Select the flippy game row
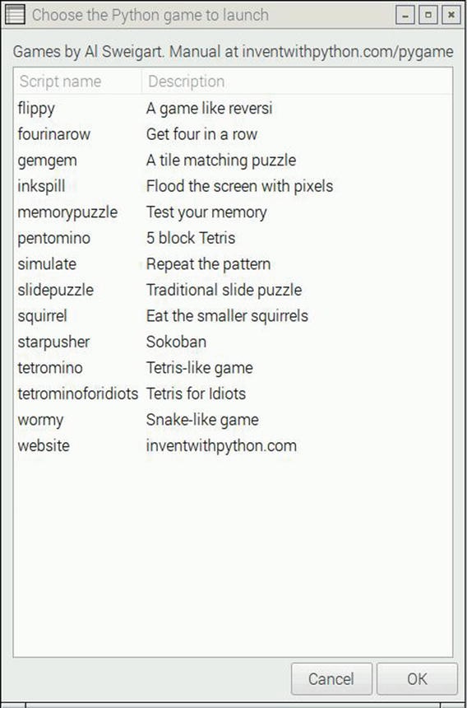The image size is (467, 708). 233,109
